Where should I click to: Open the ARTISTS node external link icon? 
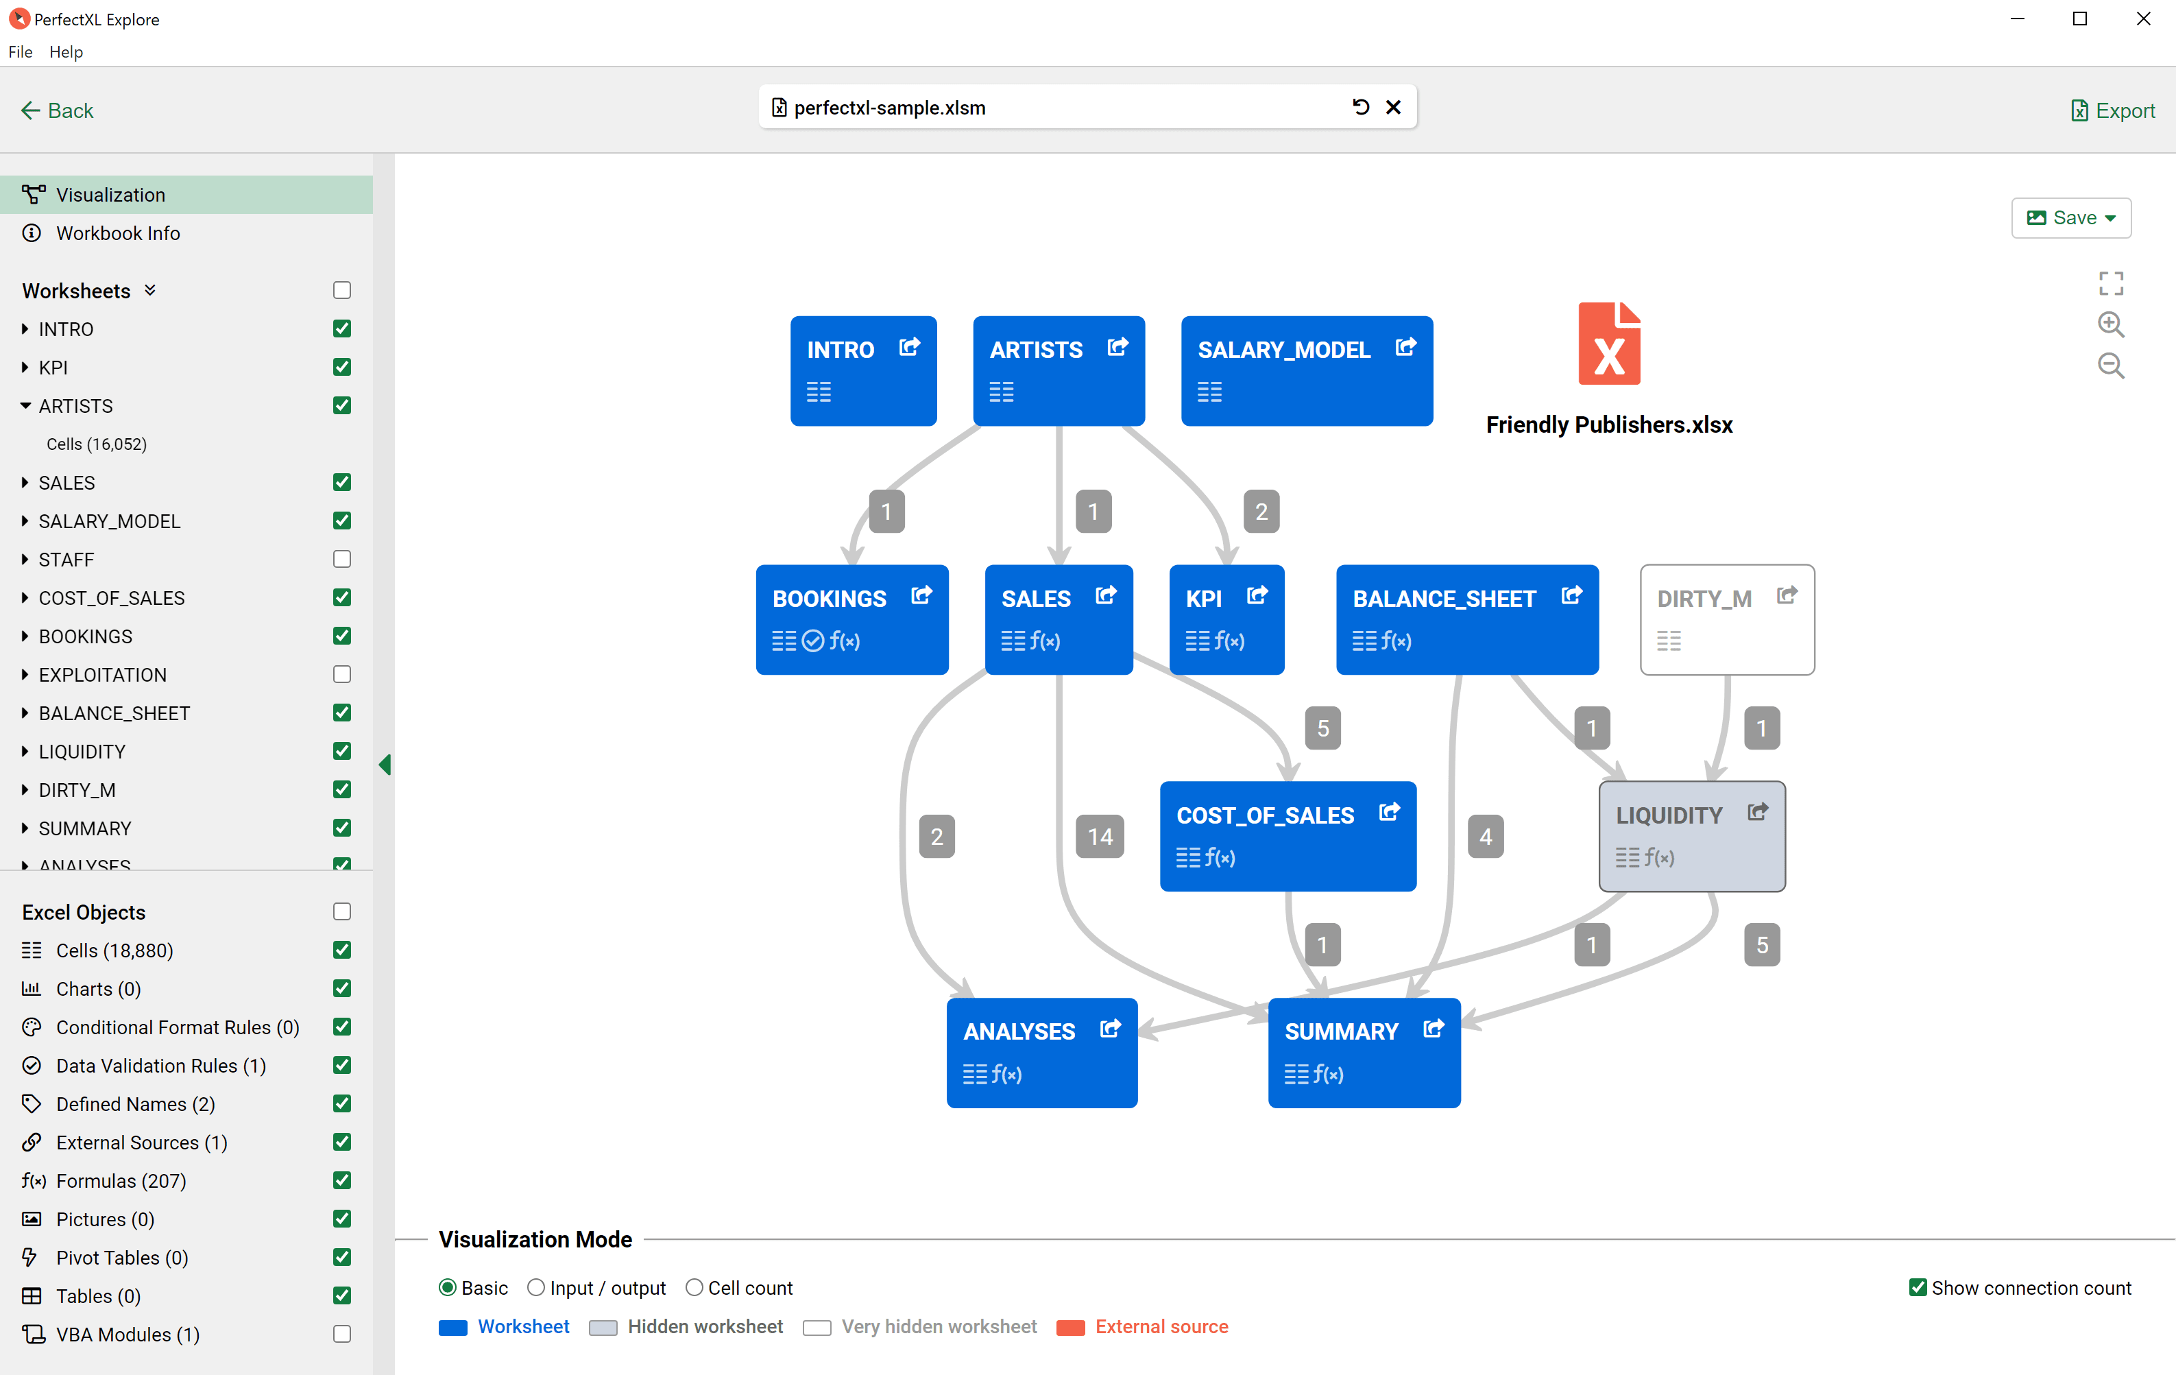tap(1117, 346)
